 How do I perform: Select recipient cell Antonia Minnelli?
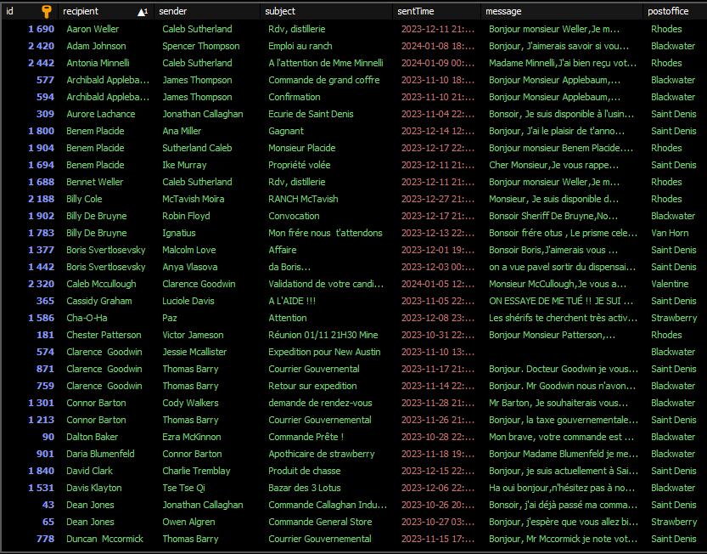click(x=98, y=63)
